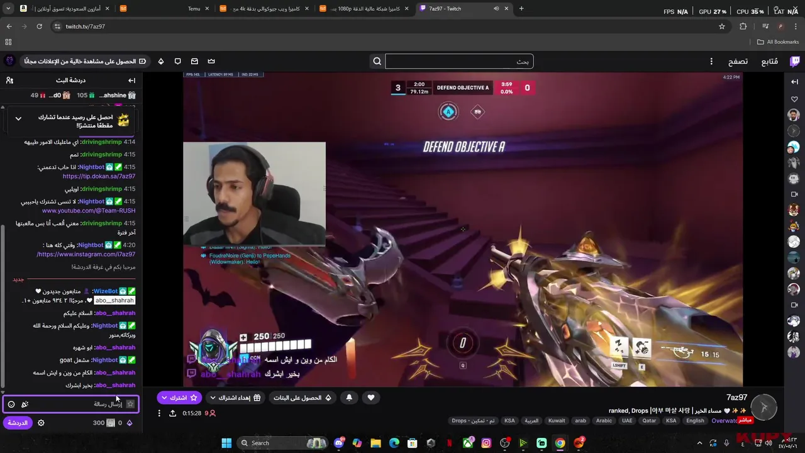The width and height of the screenshot is (805, 453).
Task: Open the tip.dokan.sa/7az97 link in chat
Action: pyautogui.click(x=99, y=176)
